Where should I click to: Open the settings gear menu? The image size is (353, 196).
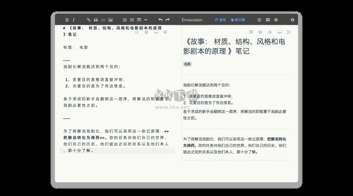point(276,20)
